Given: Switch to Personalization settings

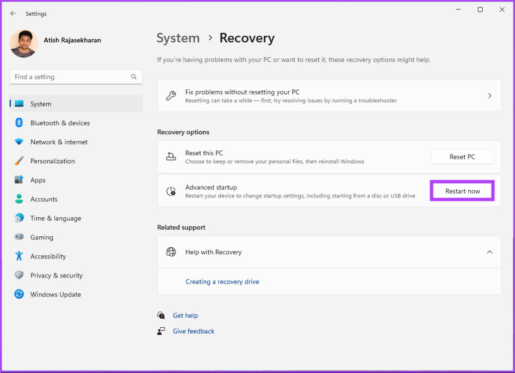Looking at the screenshot, I should click(52, 161).
